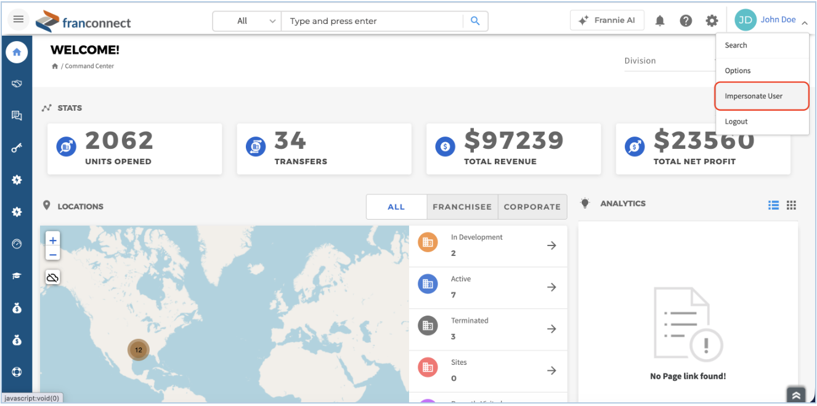The height and width of the screenshot is (406, 817).
Task: Click the JD user avatar
Action: (746, 20)
